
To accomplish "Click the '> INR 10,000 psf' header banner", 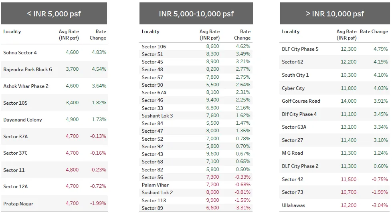I will (x=335, y=14).
